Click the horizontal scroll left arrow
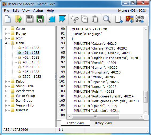The height and width of the screenshot is (135, 151). click(69, 116)
